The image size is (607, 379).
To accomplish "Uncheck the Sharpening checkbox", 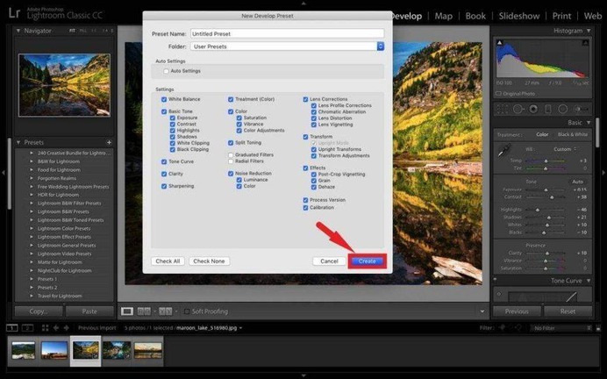I will point(164,186).
